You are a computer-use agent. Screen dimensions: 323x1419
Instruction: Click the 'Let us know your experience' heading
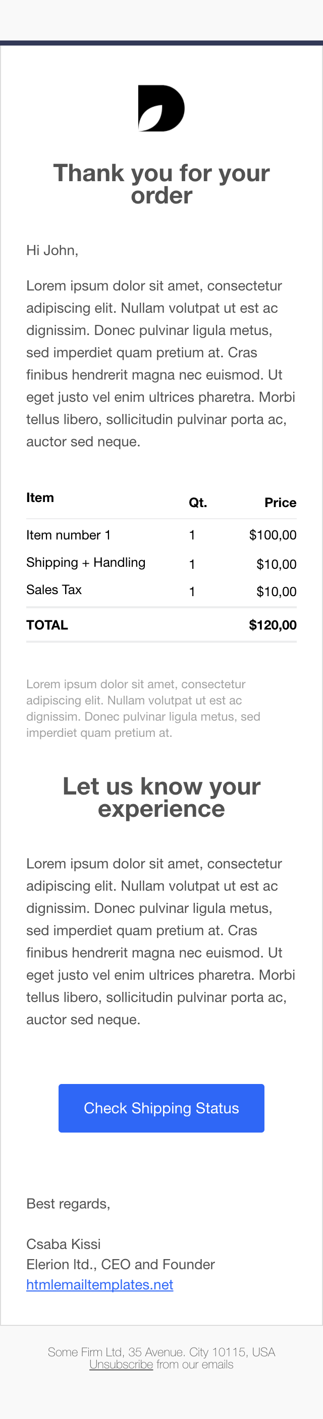pos(161,797)
